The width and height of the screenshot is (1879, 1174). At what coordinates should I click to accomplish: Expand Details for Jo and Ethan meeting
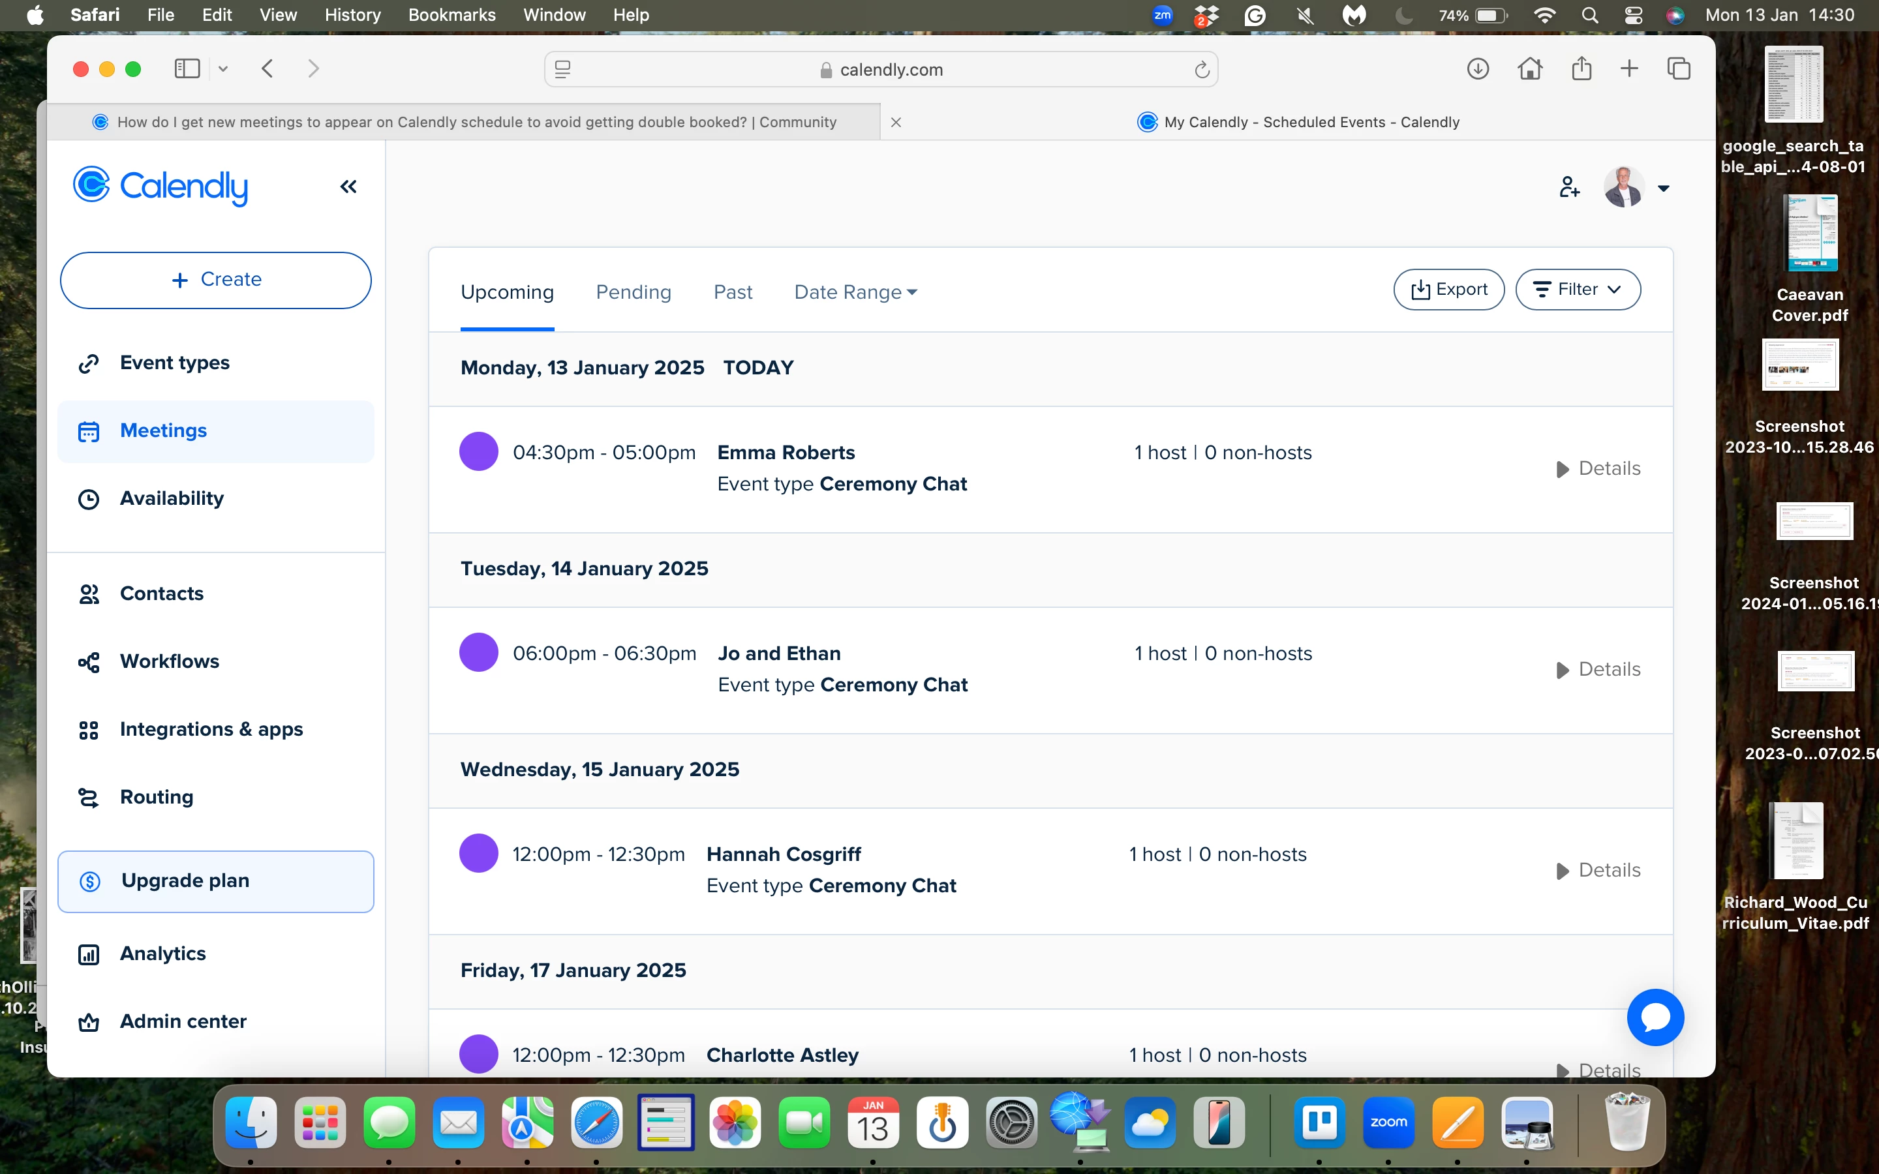coord(1598,669)
